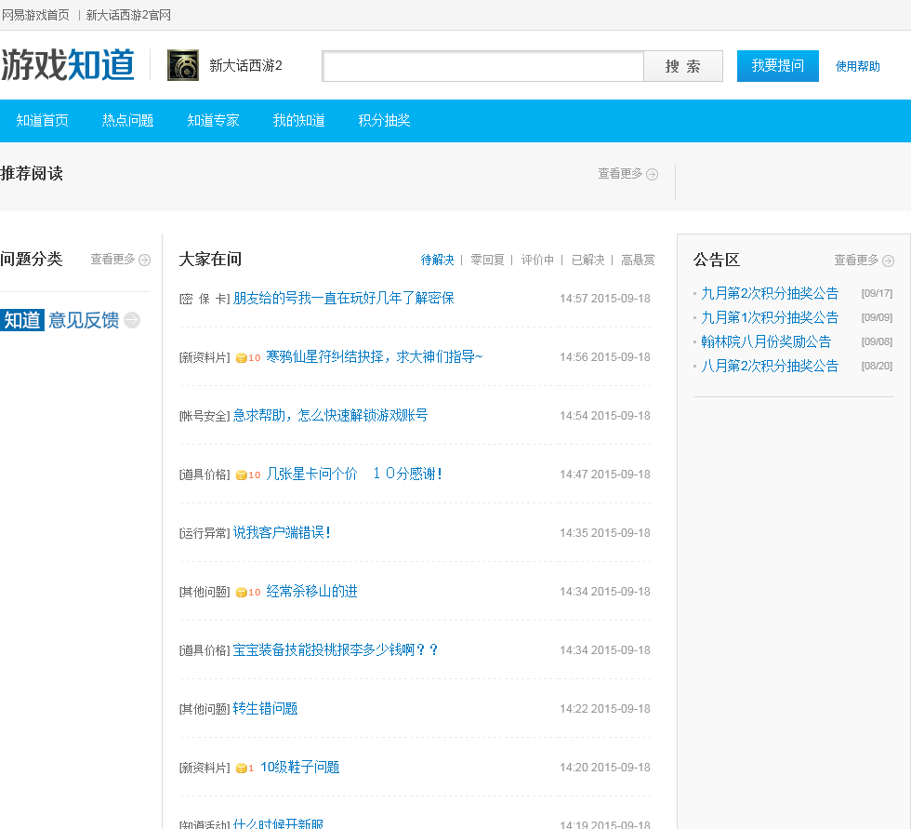
Task: Open 九月第2次积分抽奖公告 announcement
Action: click(770, 293)
